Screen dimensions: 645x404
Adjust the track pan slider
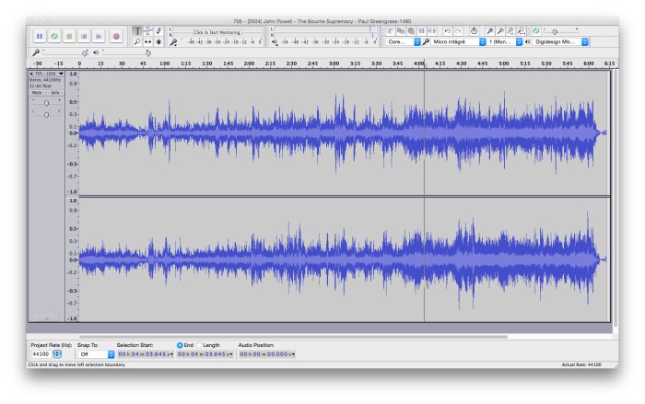tap(46, 114)
